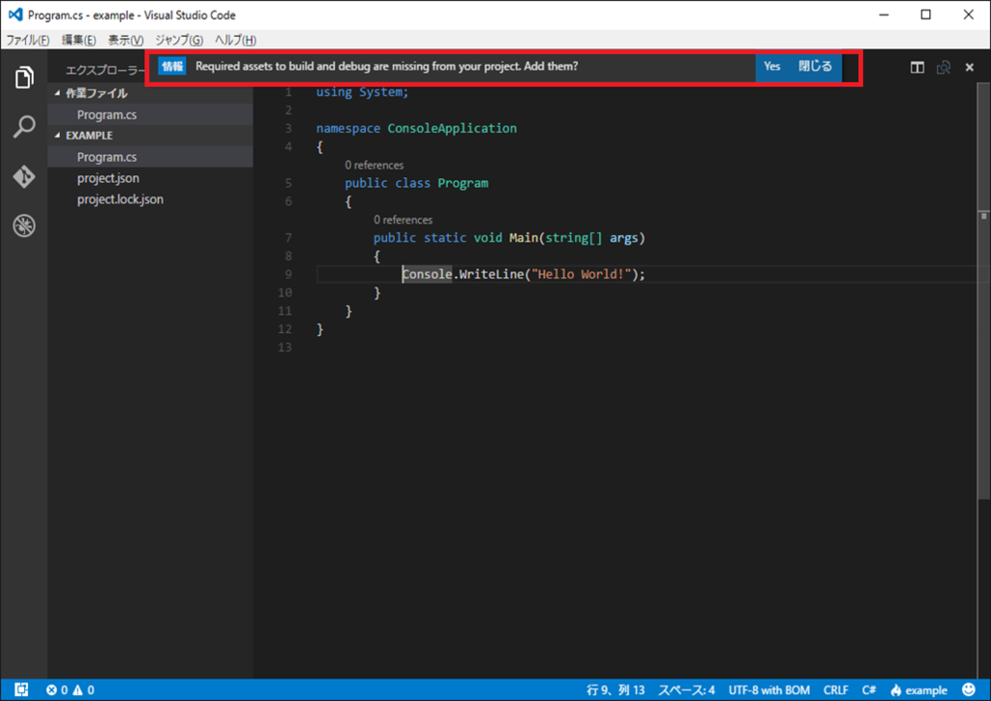Image resolution: width=991 pixels, height=701 pixels.
Task: Change language mode via C# indicator
Action: [869, 689]
